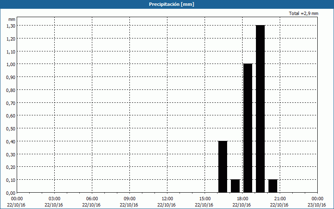Viewport: 334px width, 209px height.
Task: Click the 0,10 mm bar before 18:00
Action: coord(235,186)
